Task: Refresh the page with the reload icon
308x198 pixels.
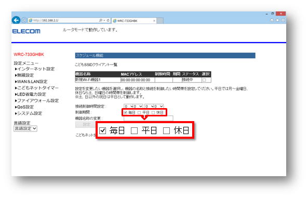Action: coord(108,20)
